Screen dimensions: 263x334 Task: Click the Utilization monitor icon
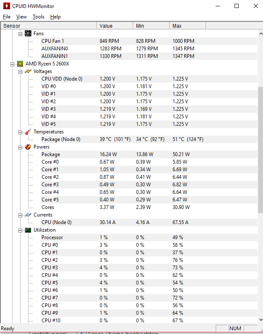(28, 230)
